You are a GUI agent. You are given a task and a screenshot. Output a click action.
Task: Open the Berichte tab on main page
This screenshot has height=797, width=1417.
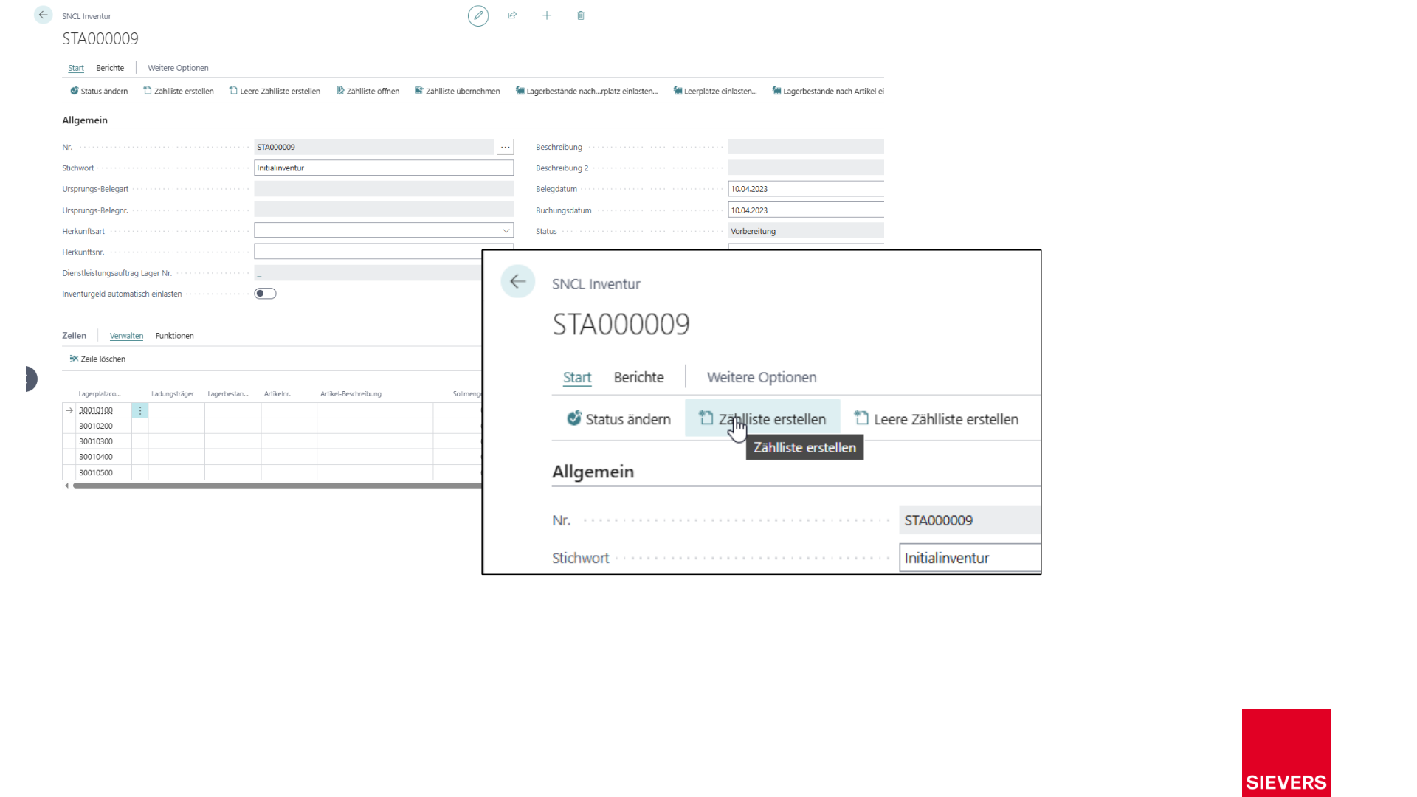(x=110, y=68)
